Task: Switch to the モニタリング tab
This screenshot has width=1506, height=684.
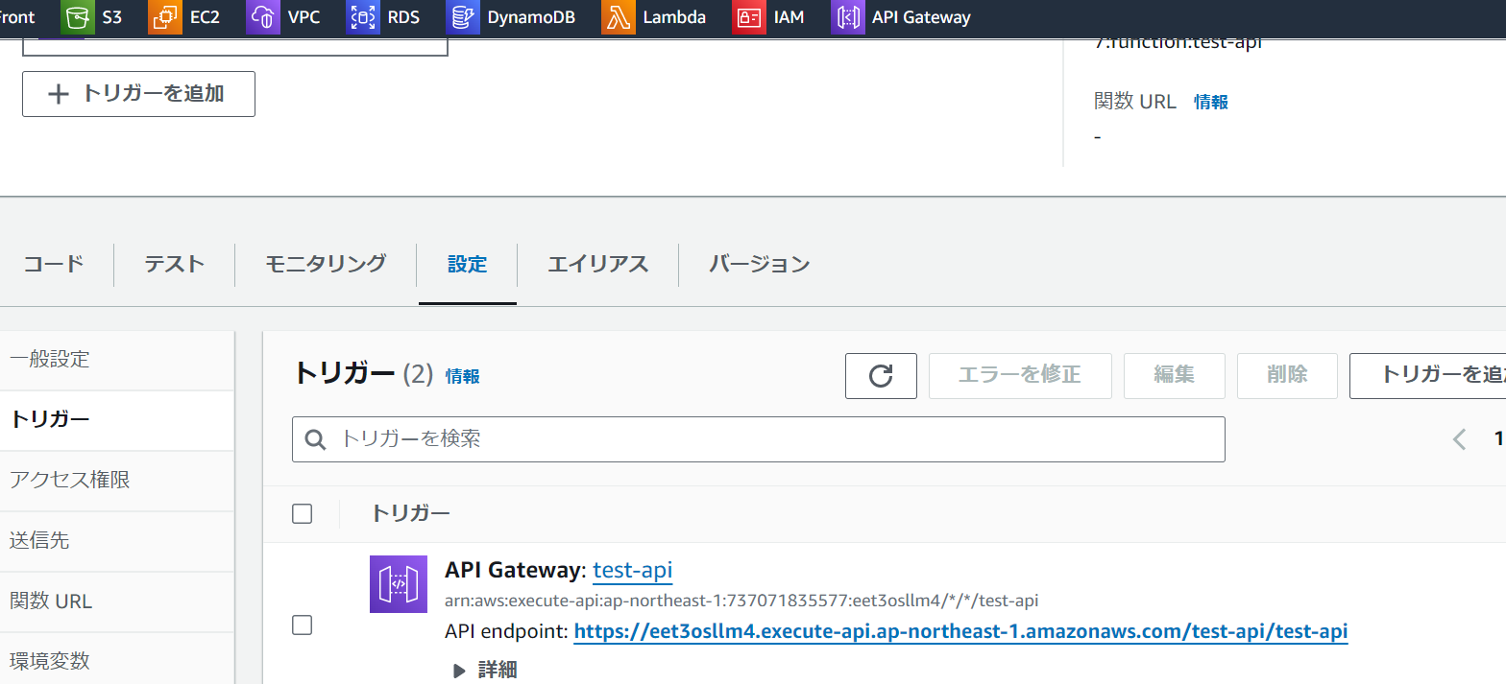Action: click(x=326, y=264)
